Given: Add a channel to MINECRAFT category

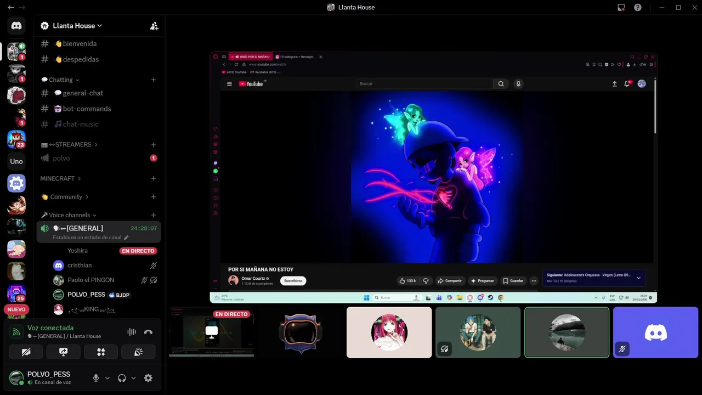Looking at the screenshot, I should 154,178.
